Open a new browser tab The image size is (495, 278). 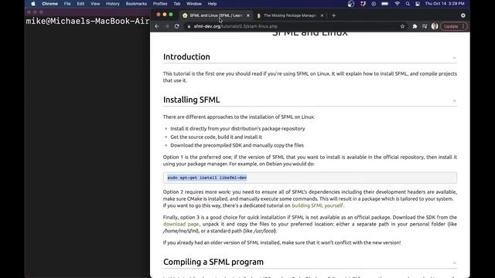333,15
